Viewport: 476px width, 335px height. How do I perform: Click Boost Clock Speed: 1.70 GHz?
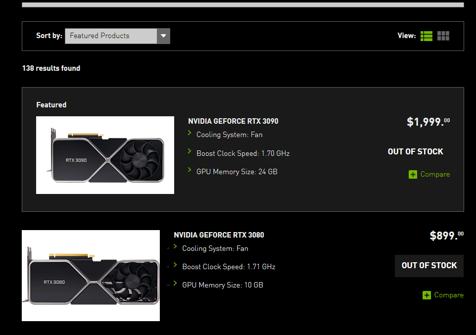(243, 153)
